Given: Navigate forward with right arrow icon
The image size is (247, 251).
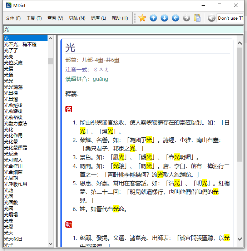Looking at the screenshot, I should point(187,18).
